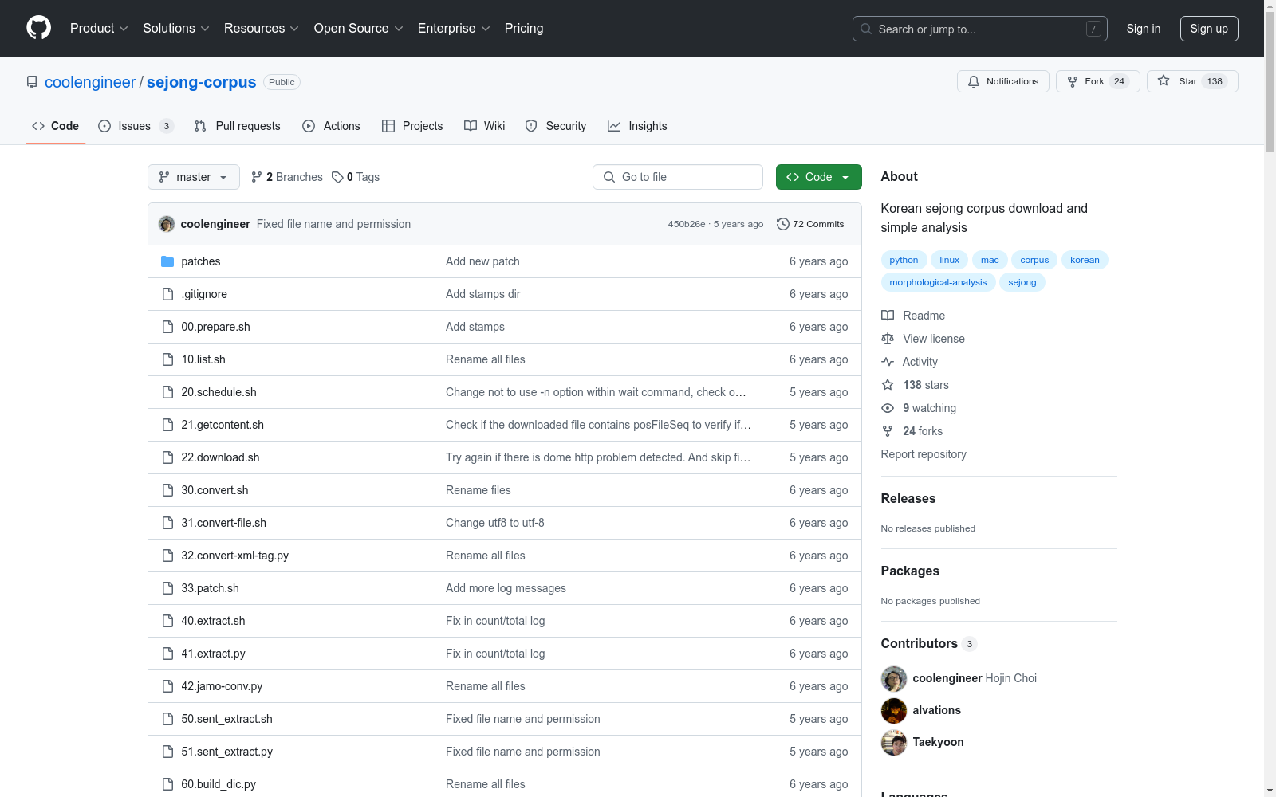Viewport: 1276px width, 797px height.
Task: Click the morphological-analysis topic tag
Action: pos(938,282)
